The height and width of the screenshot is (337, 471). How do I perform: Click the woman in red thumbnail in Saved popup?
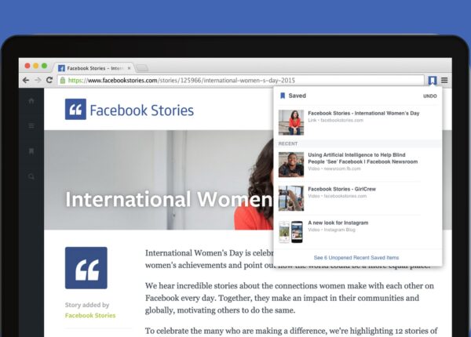point(291,122)
